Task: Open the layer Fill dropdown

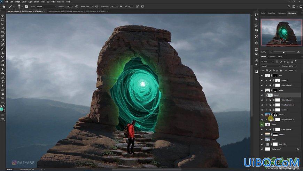Action: pyautogui.click(x=295, y=71)
